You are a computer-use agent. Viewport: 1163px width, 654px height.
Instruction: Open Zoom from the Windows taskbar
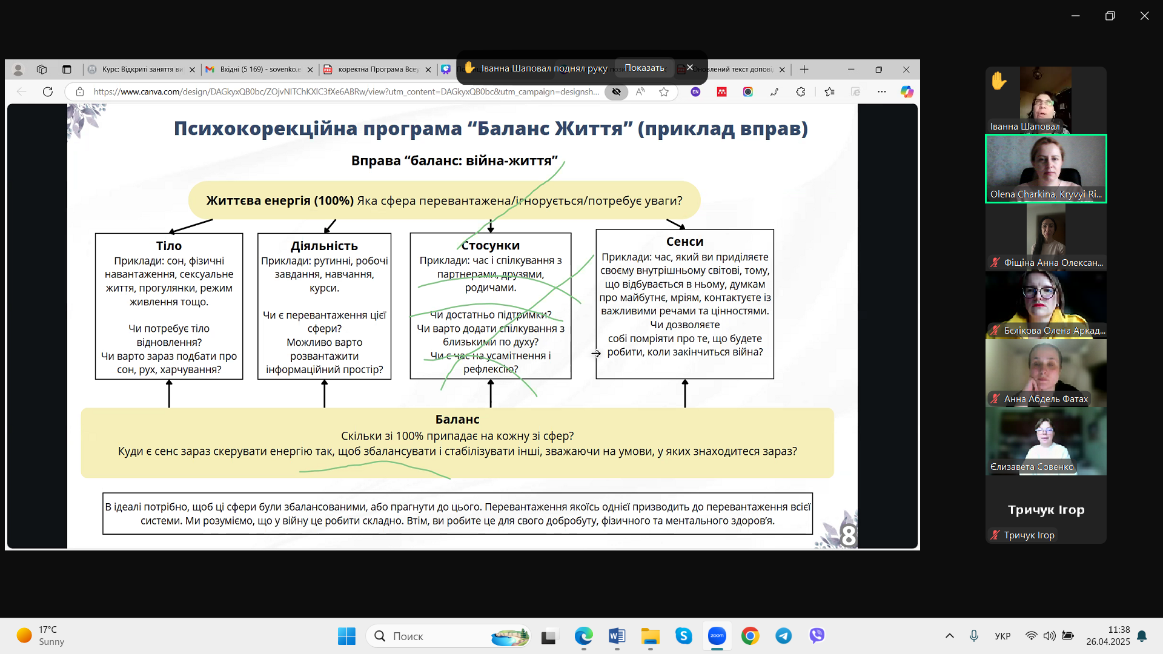[x=717, y=636]
